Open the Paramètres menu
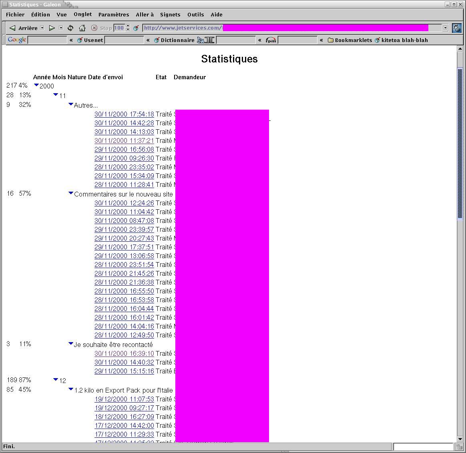This screenshot has width=466, height=453. point(114,14)
